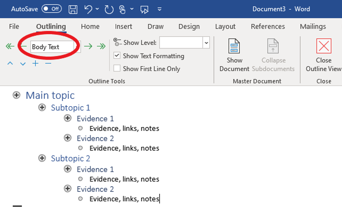Image resolution: width=342 pixels, height=212 pixels.
Task: Click the Subtopic 1 heading
Action: [70, 108]
